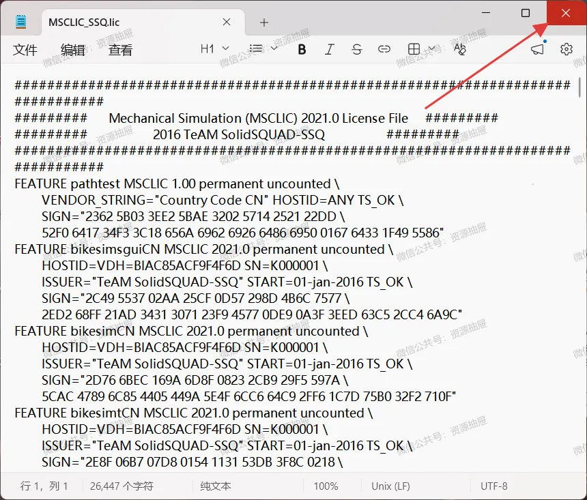This screenshot has height=500, width=587.
Task: Insert a link with the link icon
Action: tap(384, 49)
